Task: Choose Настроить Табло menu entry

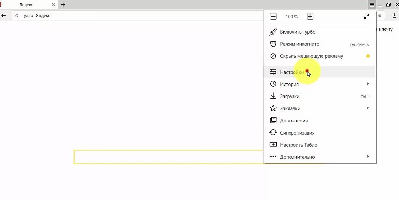Action: [320, 145]
